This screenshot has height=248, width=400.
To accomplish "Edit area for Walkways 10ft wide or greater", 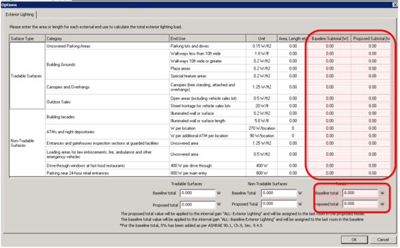I will click(293, 61).
